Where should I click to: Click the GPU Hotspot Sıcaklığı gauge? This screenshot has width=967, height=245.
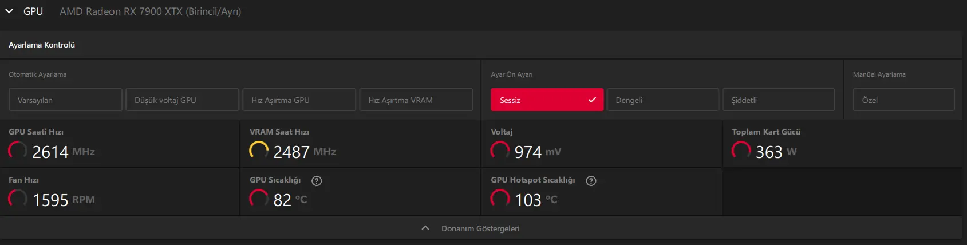click(500, 199)
